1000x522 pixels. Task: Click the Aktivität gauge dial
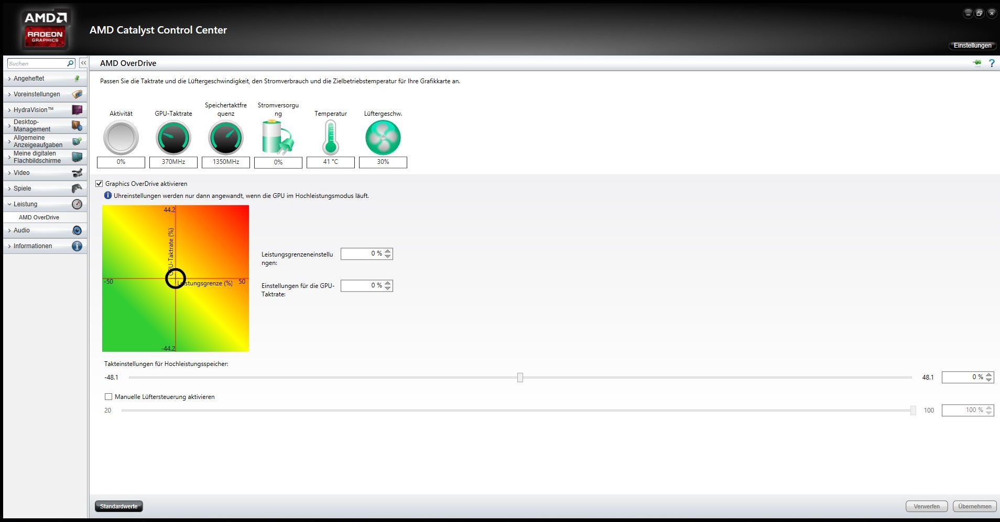[121, 138]
